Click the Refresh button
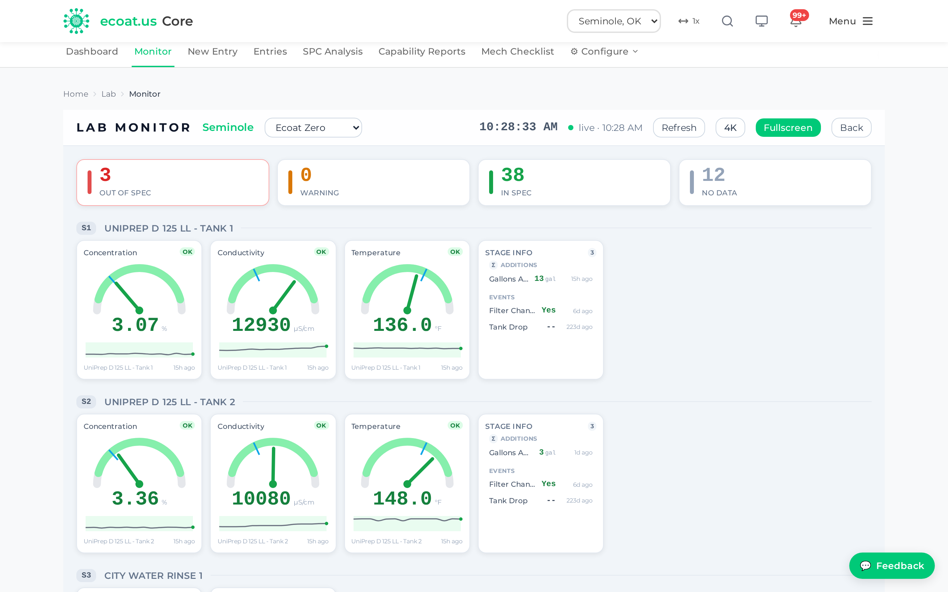 pyautogui.click(x=679, y=128)
